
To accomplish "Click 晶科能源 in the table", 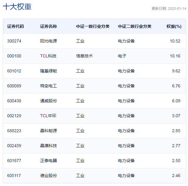I will click(48, 131).
